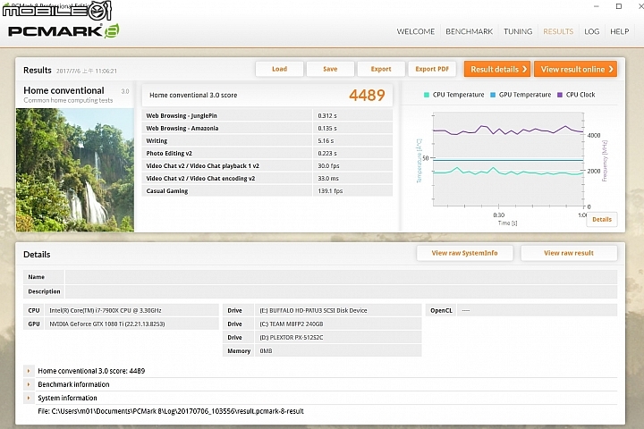644x429 pixels.
Task: Click the chart Details button
Action: [x=602, y=220]
